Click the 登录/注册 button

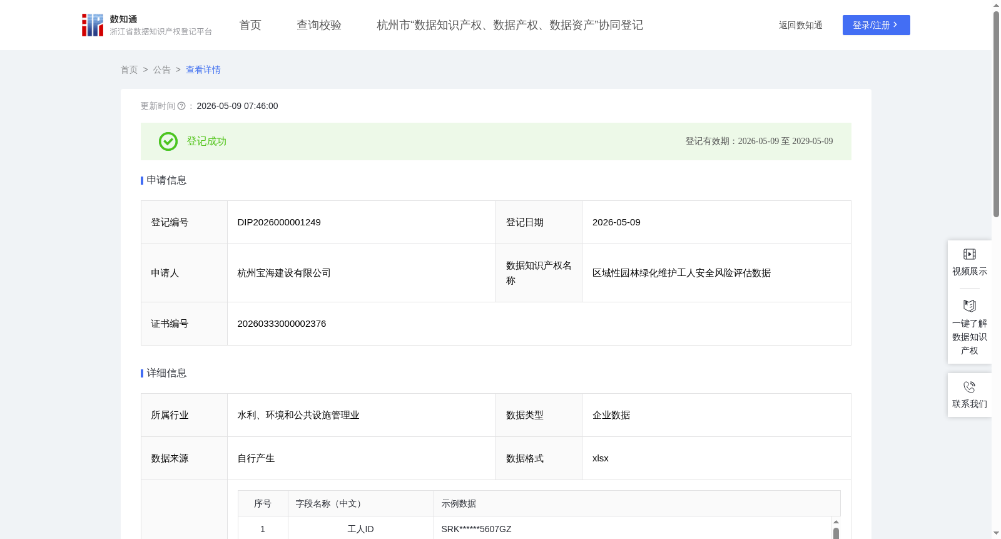coord(876,25)
